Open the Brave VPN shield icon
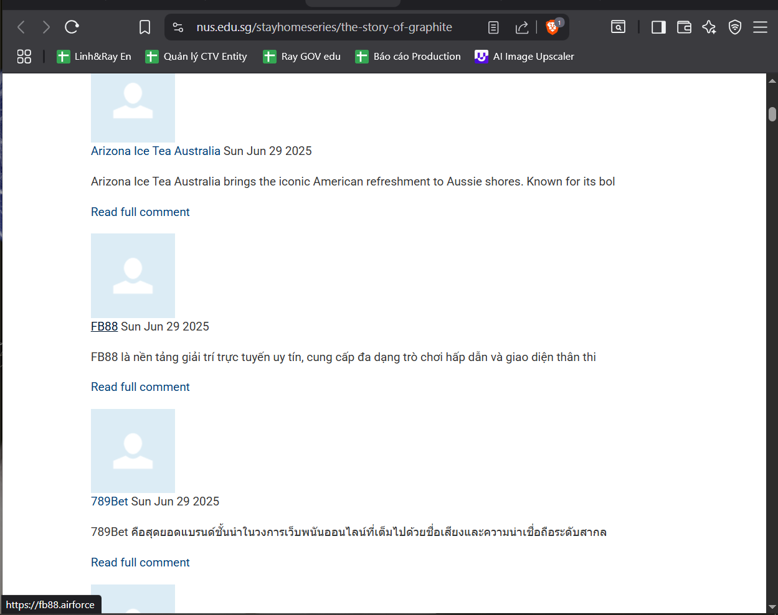Screen dimensions: 778x615 pyautogui.click(x=735, y=27)
